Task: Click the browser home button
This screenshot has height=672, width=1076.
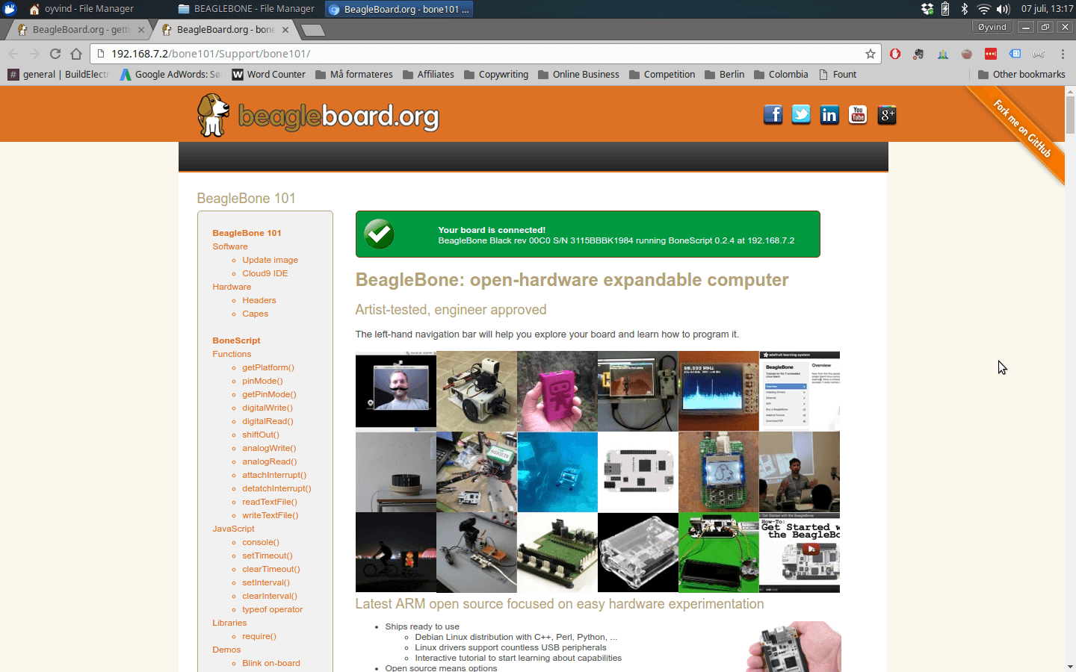Action: pos(76,54)
